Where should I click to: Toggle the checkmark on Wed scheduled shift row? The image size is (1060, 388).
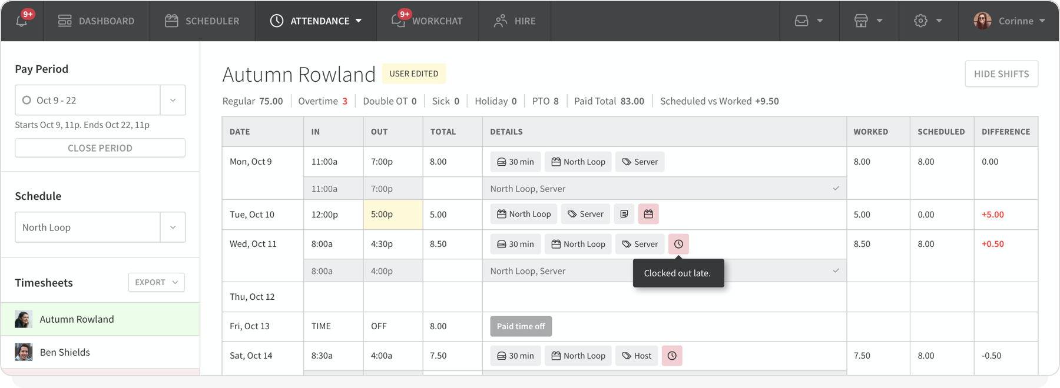[x=836, y=271]
